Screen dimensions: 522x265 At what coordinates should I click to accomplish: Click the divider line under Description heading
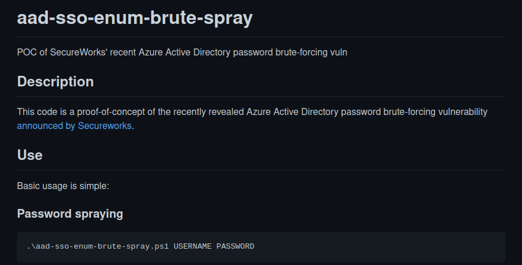pyautogui.click(x=261, y=97)
